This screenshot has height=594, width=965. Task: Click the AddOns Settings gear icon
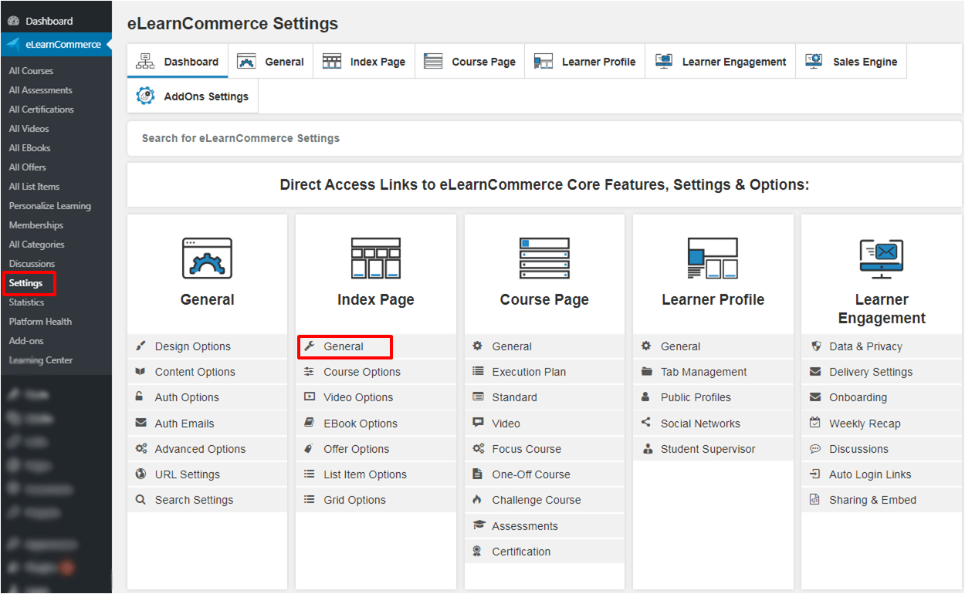pyautogui.click(x=145, y=96)
